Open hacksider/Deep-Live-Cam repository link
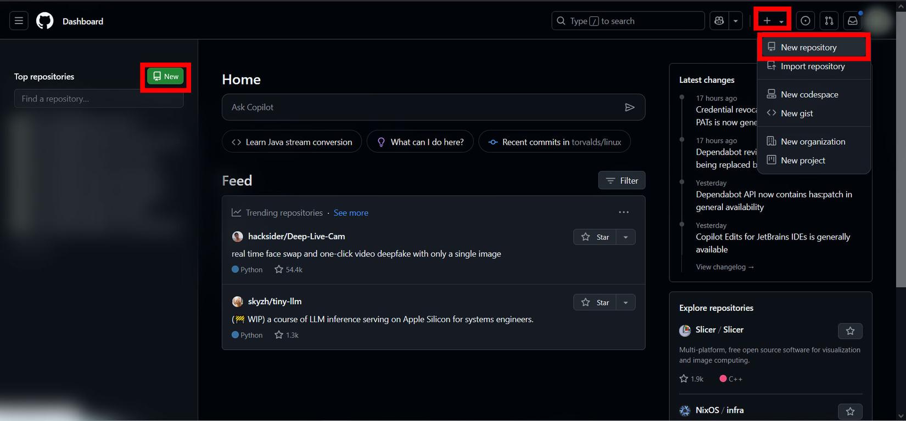The image size is (906, 421). pos(297,236)
